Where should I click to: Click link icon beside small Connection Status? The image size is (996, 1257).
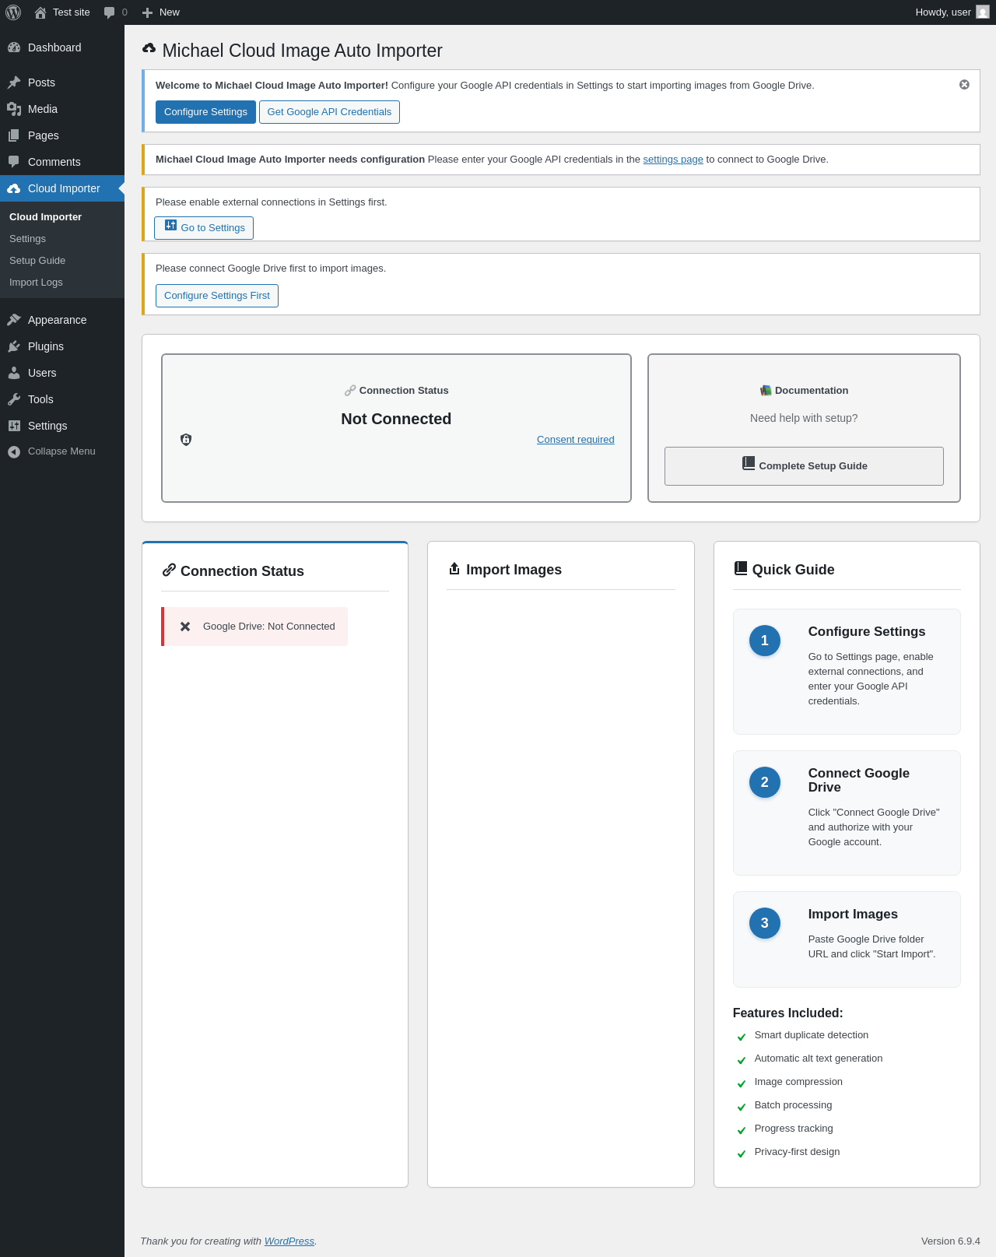[x=350, y=391]
